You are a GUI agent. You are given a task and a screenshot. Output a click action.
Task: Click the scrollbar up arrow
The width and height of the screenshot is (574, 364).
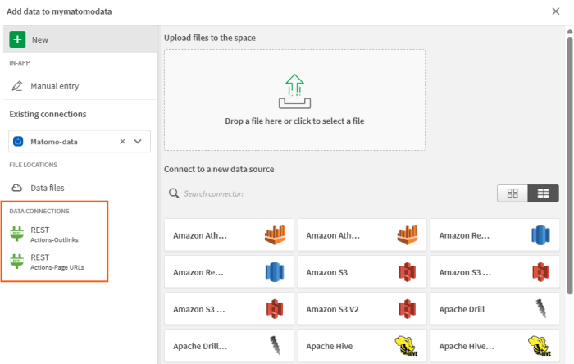pos(570,31)
